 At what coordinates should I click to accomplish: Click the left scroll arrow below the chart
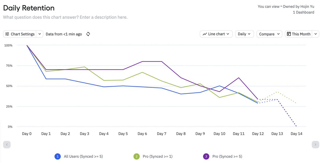[x=7, y=144]
